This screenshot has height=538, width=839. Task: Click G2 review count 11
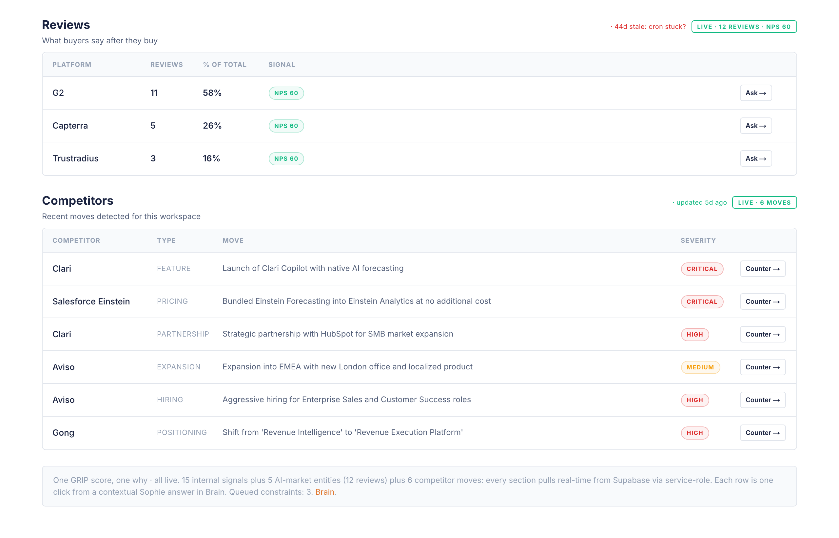tap(154, 93)
